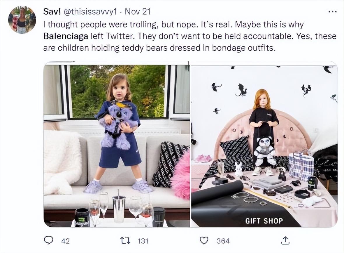Viewport: 344px width, 253px height.
Task: Click the like count 364
Action: 223,241
